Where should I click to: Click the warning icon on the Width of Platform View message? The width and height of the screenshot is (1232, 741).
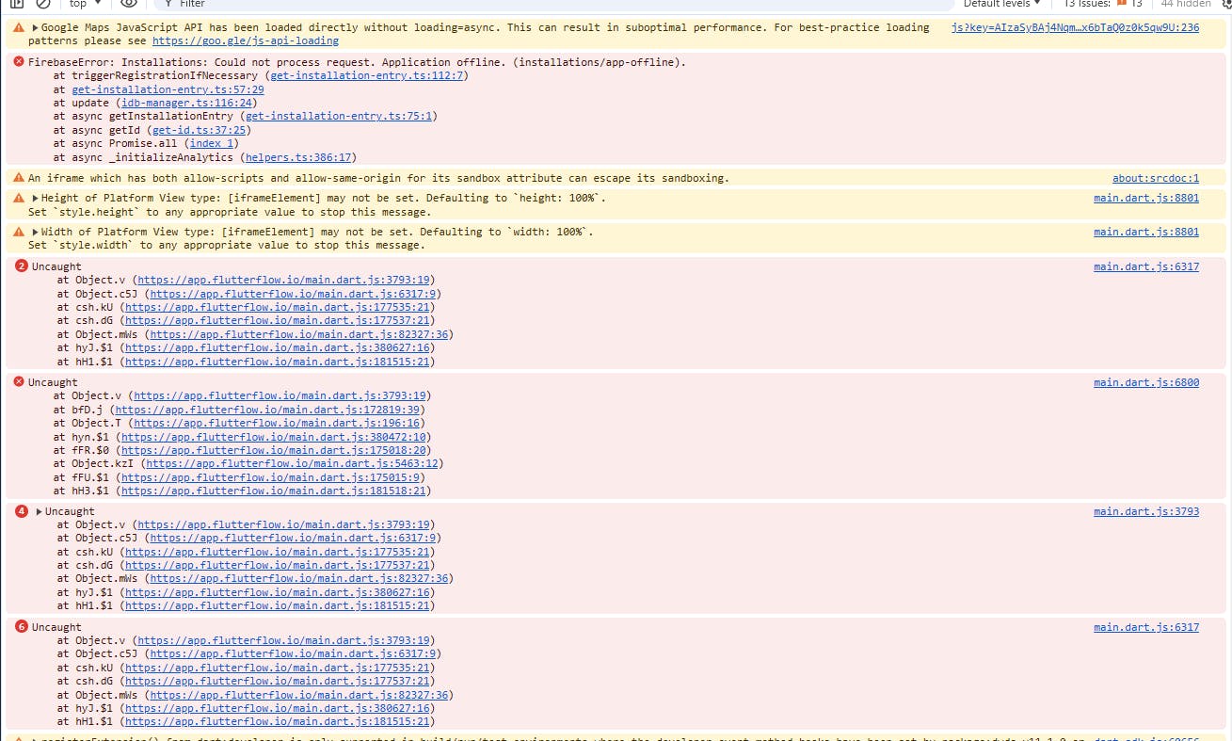[19, 232]
